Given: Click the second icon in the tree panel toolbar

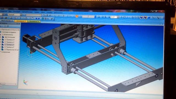Looking at the screenshot, I should [8, 26].
